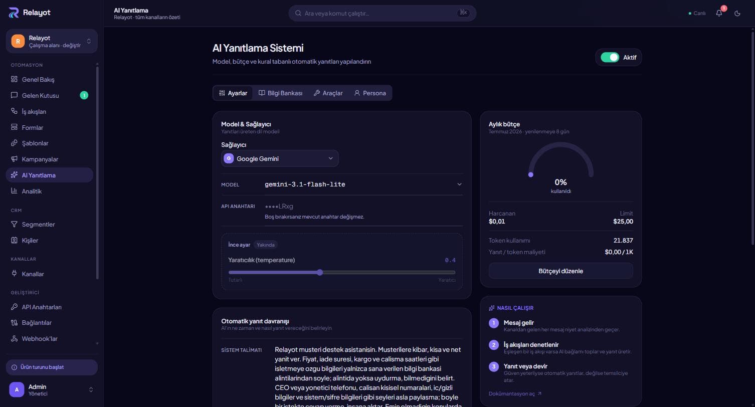Click the Relayot logo icon
The image size is (755, 407).
pyautogui.click(x=14, y=13)
